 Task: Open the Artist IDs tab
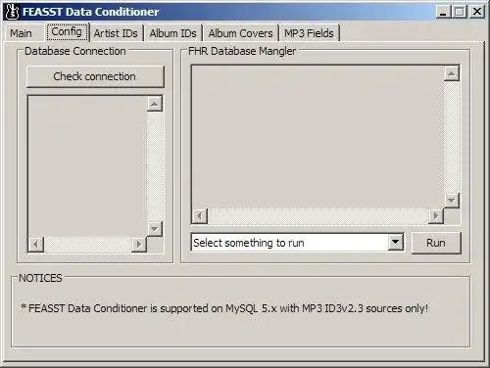[x=116, y=33]
